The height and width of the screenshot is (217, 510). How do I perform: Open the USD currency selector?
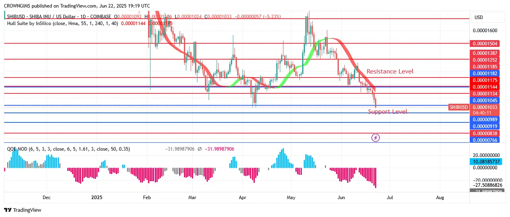click(x=479, y=17)
